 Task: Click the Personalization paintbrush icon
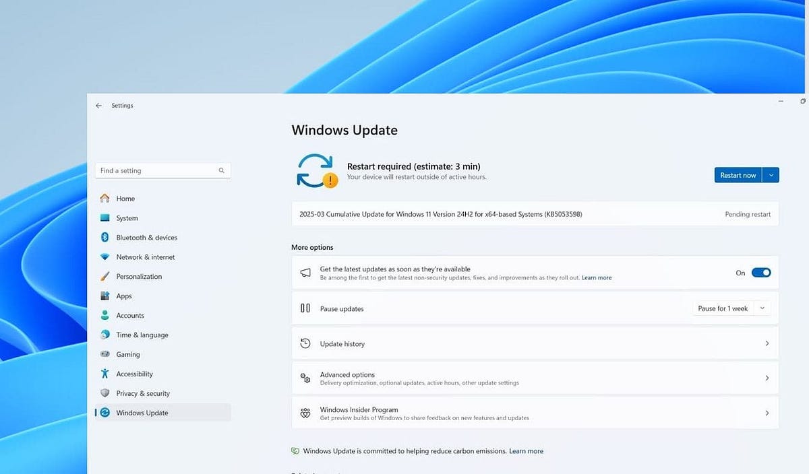click(x=104, y=277)
